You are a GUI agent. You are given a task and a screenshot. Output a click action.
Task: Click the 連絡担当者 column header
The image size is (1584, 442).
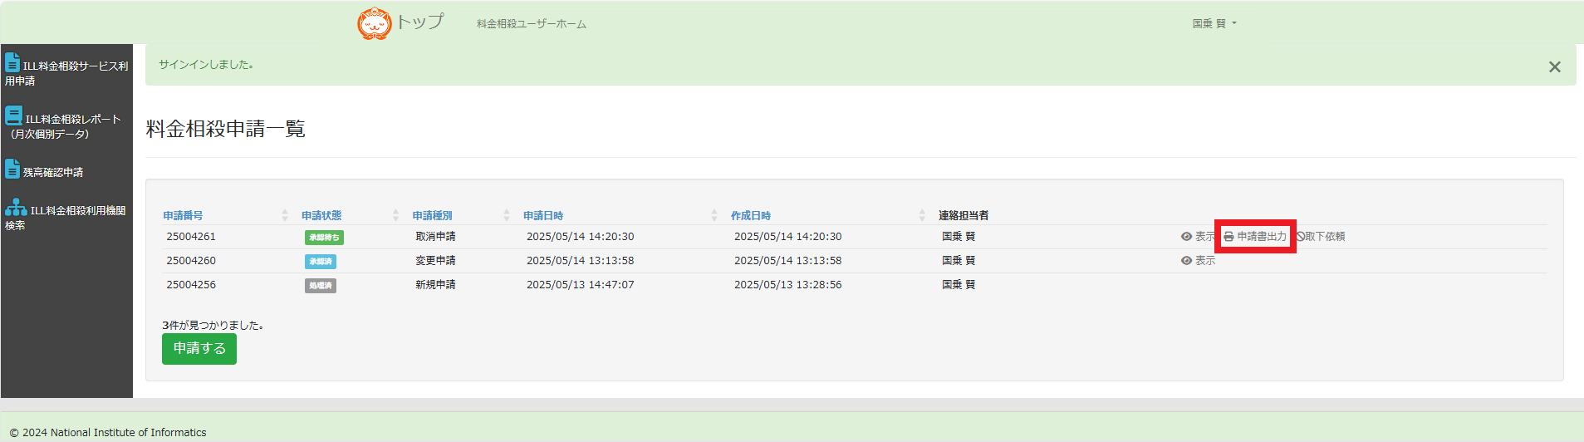[964, 215]
